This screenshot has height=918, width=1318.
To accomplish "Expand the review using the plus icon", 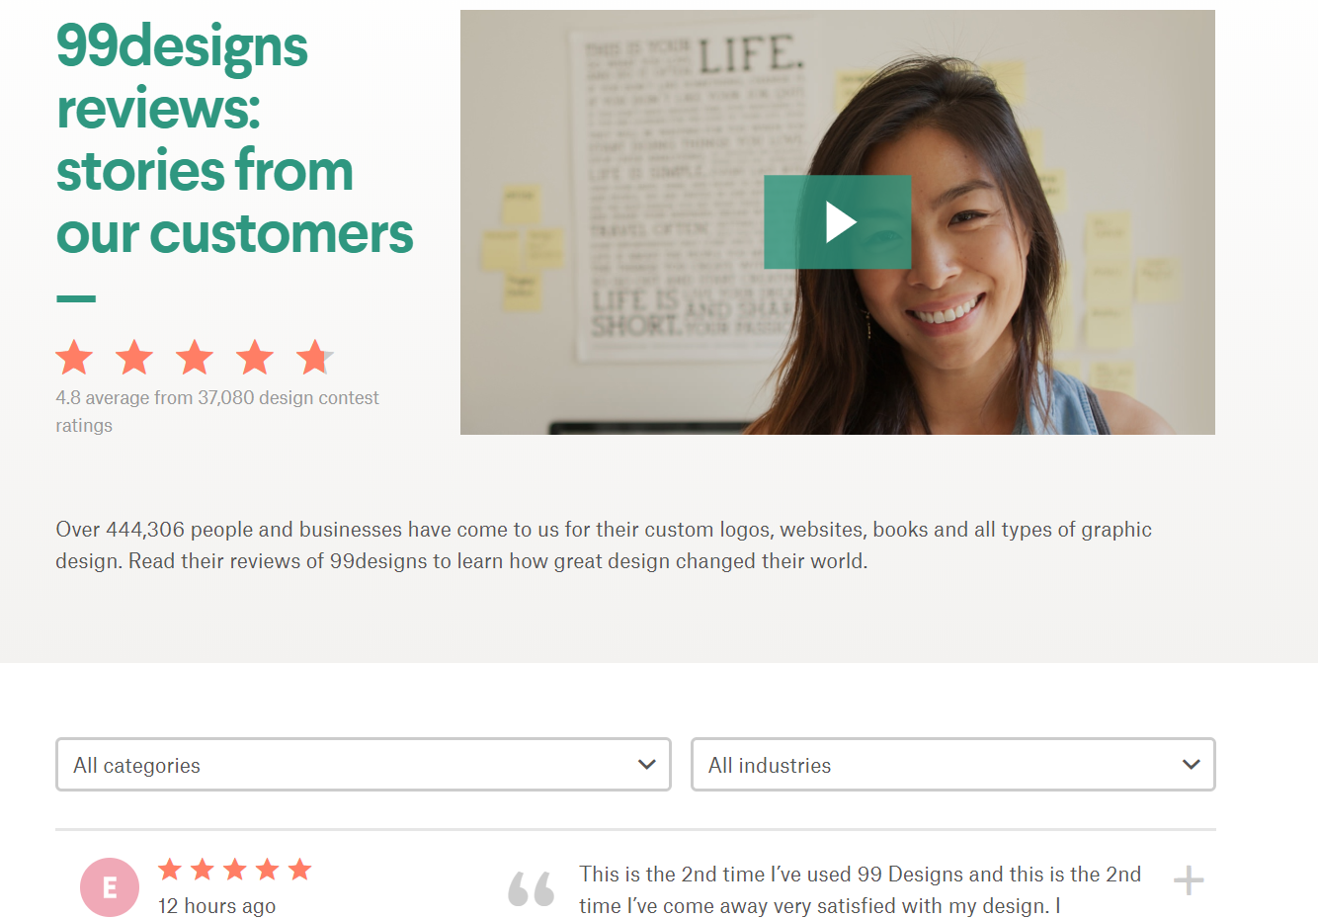I will click(x=1190, y=879).
